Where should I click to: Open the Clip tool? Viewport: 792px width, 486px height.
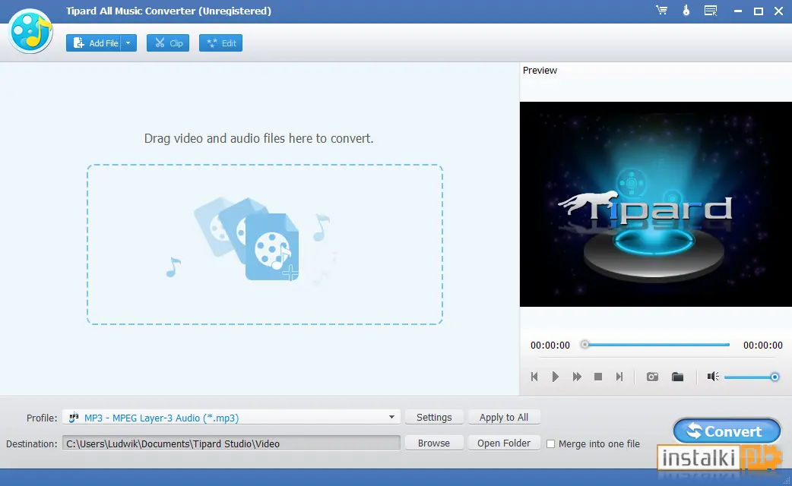pos(168,43)
